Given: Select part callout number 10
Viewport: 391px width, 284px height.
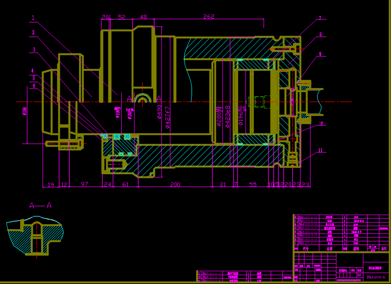Looking at the screenshot, I should click(x=321, y=124).
